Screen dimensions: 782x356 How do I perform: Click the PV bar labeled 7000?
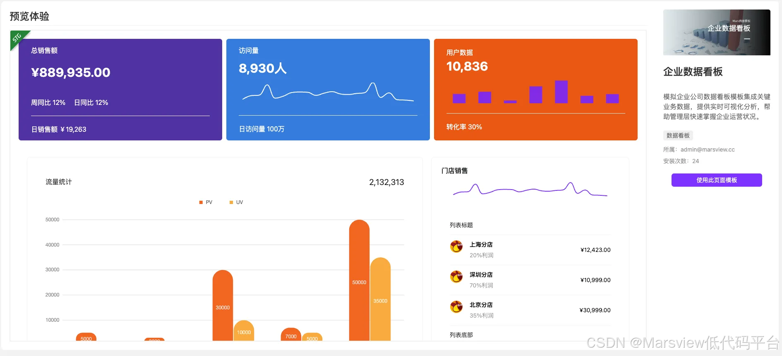(x=291, y=335)
